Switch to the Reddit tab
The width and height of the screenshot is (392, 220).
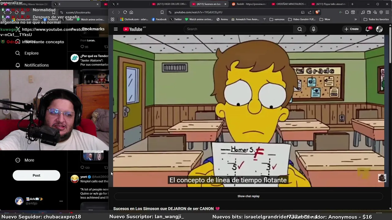pyautogui.click(x=249, y=4)
